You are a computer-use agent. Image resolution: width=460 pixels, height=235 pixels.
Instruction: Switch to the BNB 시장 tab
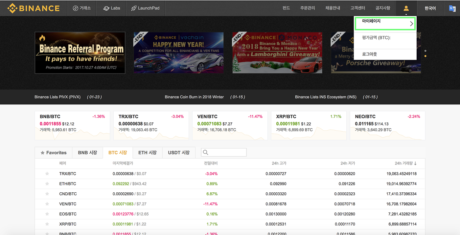(87, 153)
